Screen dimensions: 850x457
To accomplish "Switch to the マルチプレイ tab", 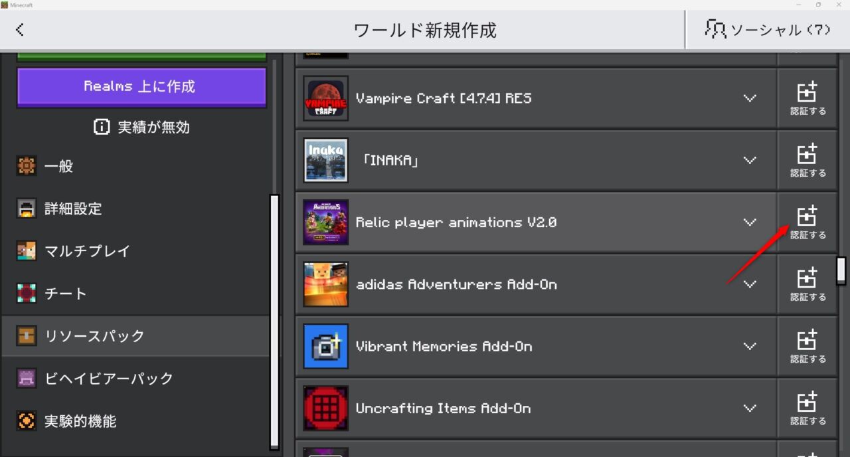I will (135, 251).
